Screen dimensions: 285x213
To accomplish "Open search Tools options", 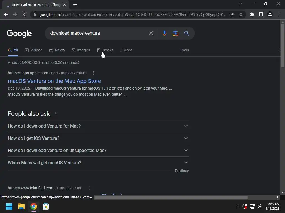I will point(184,50).
